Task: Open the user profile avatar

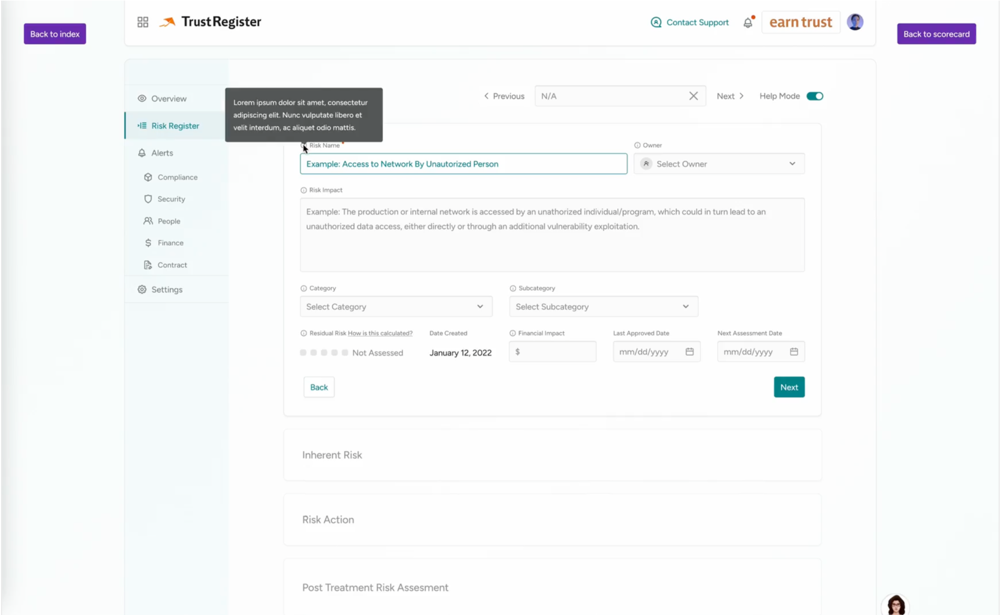Action: click(x=855, y=22)
